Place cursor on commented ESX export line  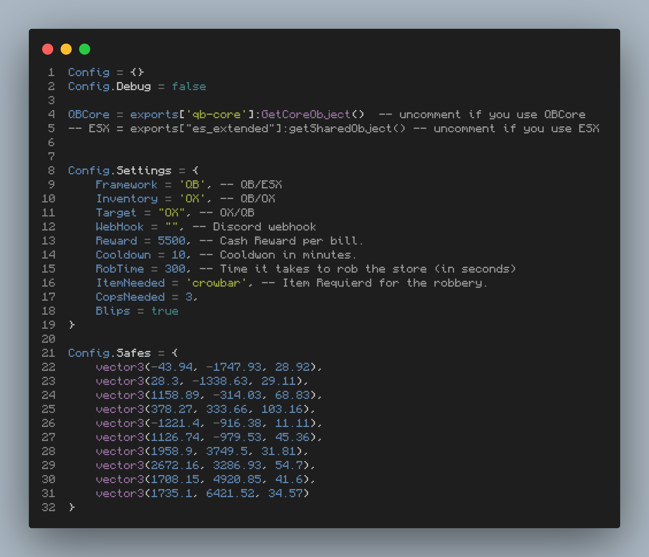(x=333, y=129)
